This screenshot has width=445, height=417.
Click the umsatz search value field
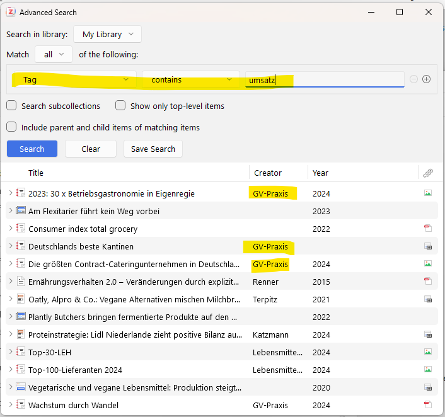[325, 80]
